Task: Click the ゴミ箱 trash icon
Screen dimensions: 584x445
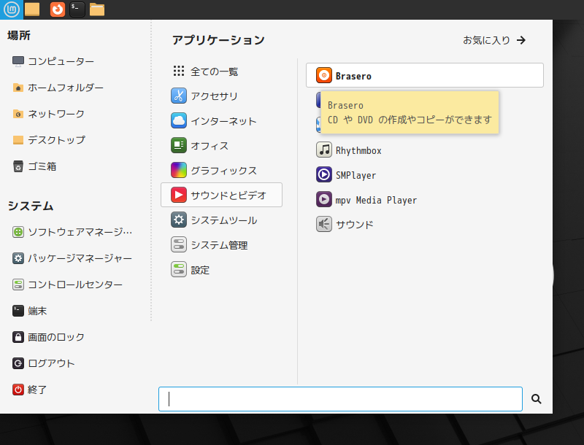Action: (x=18, y=166)
